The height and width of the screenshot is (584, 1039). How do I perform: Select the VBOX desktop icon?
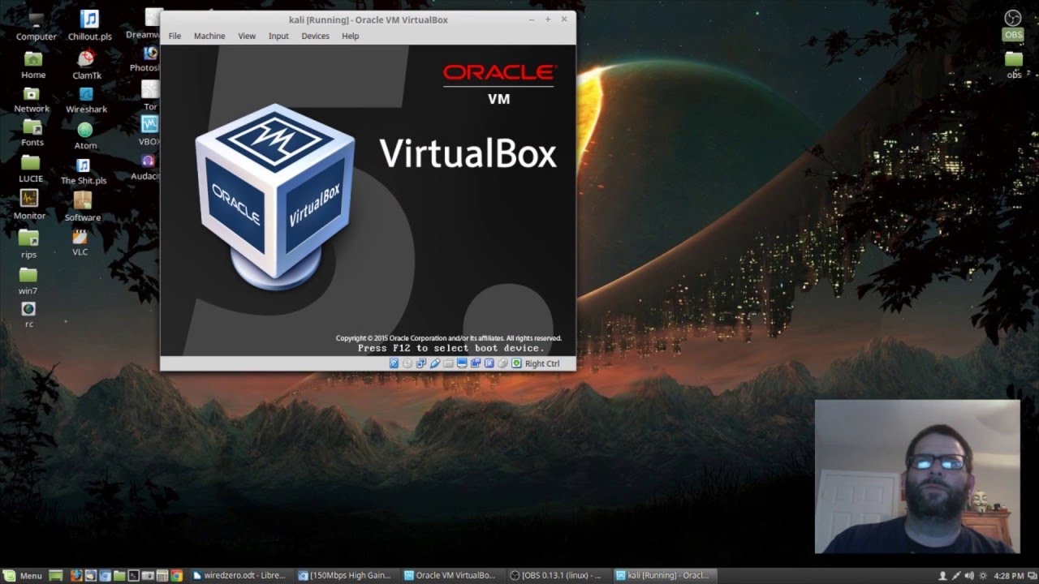click(149, 131)
